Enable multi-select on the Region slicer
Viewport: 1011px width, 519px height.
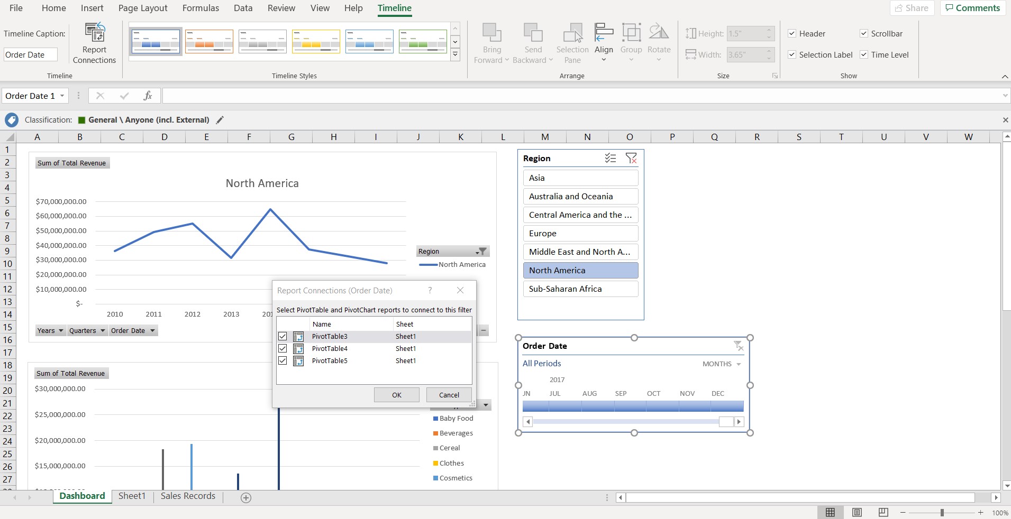[611, 158]
